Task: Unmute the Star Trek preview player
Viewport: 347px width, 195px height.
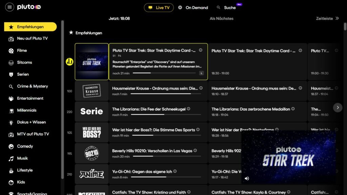Action: pos(247,178)
